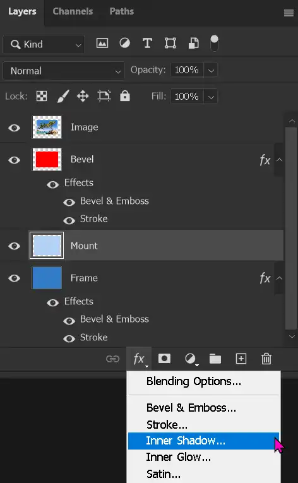Hide the Mount layer
The image size is (298, 483).
click(x=14, y=246)
